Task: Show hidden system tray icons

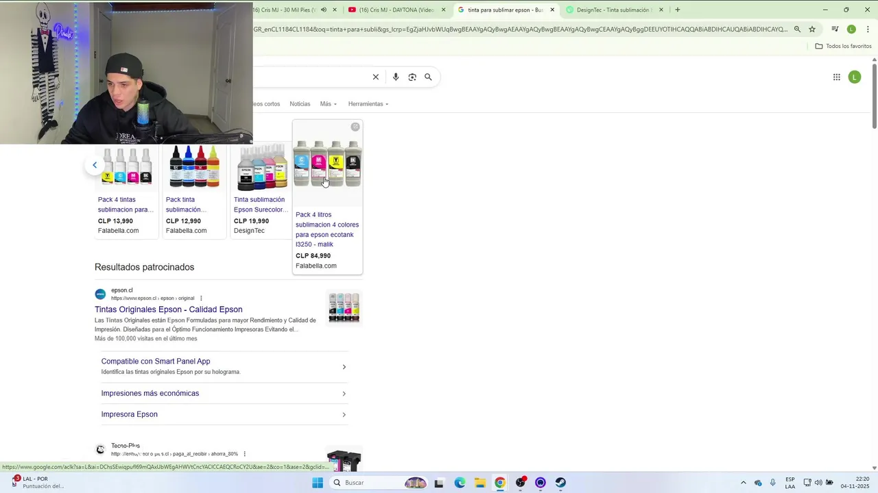Action: tap(743, 483)
